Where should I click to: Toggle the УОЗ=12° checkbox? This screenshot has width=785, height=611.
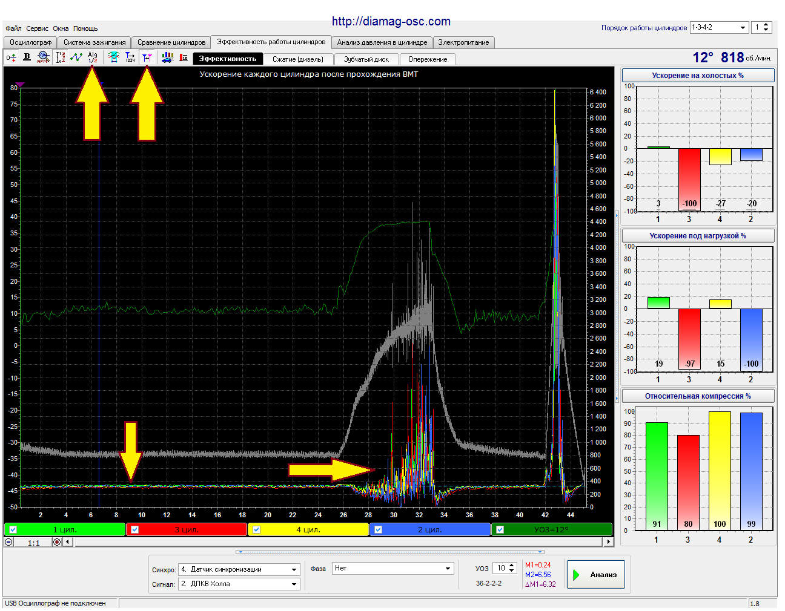click(x=500, y=530)
